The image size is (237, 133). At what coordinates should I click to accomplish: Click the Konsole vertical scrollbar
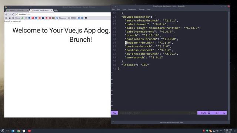229,66
